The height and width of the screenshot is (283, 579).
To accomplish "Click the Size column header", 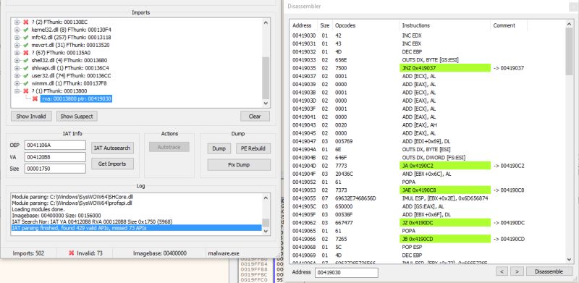I will coord(325,25).
